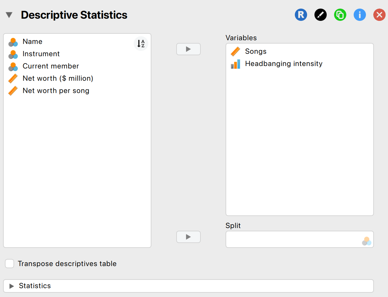Duplicate analysis with the green copy icon

[340, 15]
